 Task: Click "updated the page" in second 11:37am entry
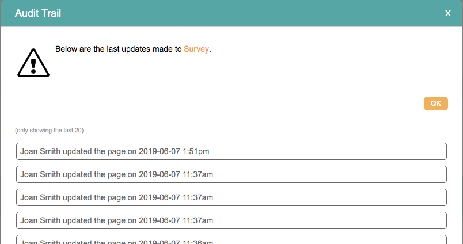[x=93, y=197]
